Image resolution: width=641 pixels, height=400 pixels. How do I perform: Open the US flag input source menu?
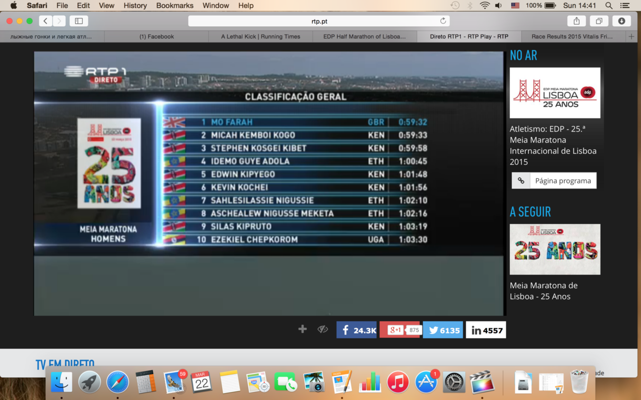tap(515, 5)
